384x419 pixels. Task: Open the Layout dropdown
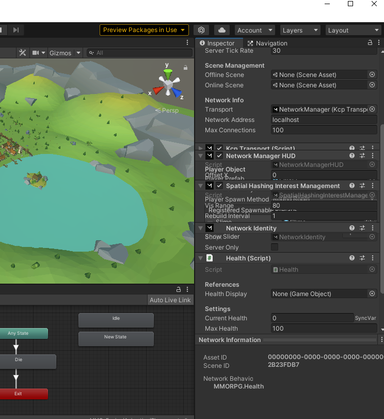coord(353,30)
